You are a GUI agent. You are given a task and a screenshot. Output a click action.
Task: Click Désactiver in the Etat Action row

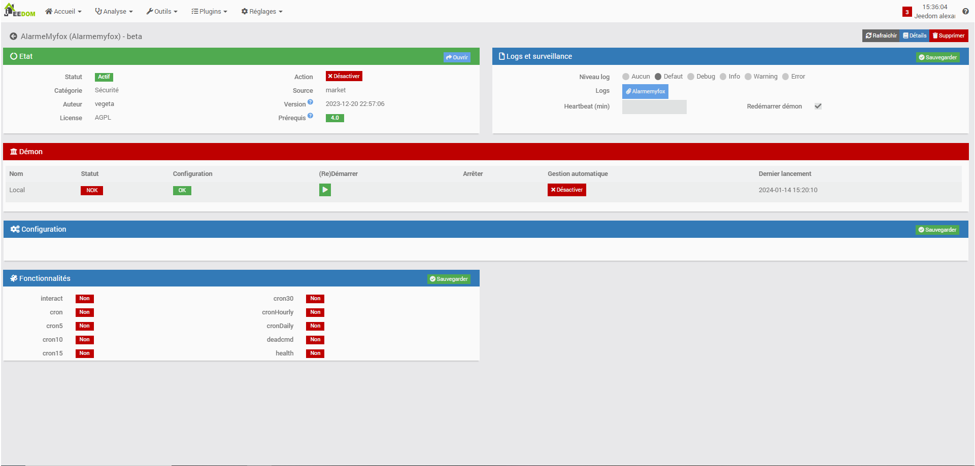(344, 76)
